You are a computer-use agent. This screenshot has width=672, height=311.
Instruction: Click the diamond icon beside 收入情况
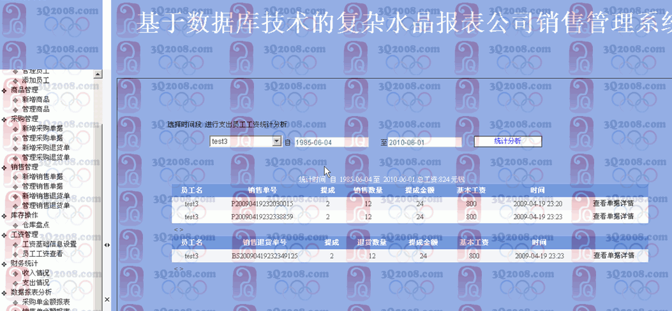[16, 273]
